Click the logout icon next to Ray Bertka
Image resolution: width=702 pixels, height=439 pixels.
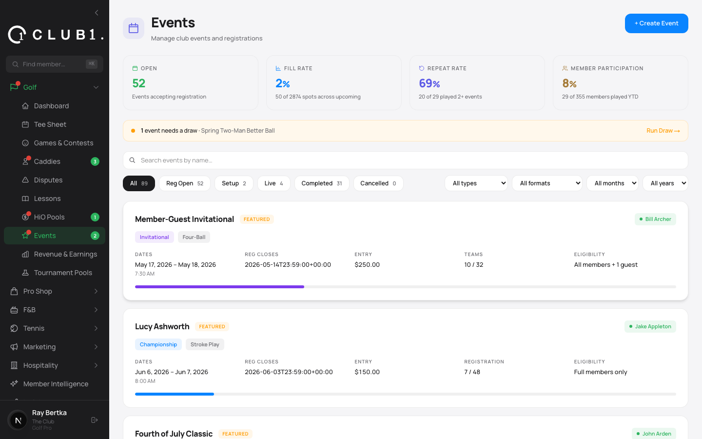pyautogui.click(x=95, y=420)
